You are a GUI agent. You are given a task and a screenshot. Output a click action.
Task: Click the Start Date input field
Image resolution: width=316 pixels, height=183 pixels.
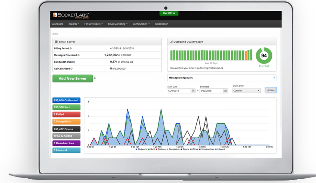tap(179, 91)
